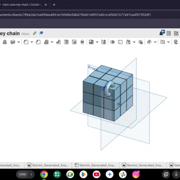Open the green apps launcher in the taskbar
Viewport: 180px width, 180px height.
click(57, 174)
